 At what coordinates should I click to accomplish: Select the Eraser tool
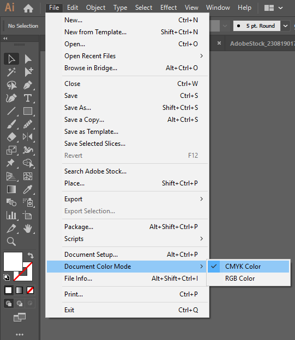[11, 137]
